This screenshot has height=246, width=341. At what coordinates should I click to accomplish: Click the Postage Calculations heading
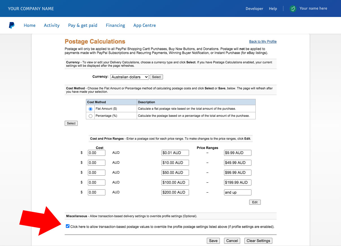click(95, 42)
